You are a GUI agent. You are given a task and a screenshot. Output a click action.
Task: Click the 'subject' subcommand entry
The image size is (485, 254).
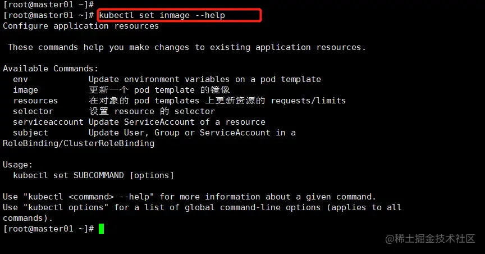(30, 133)
